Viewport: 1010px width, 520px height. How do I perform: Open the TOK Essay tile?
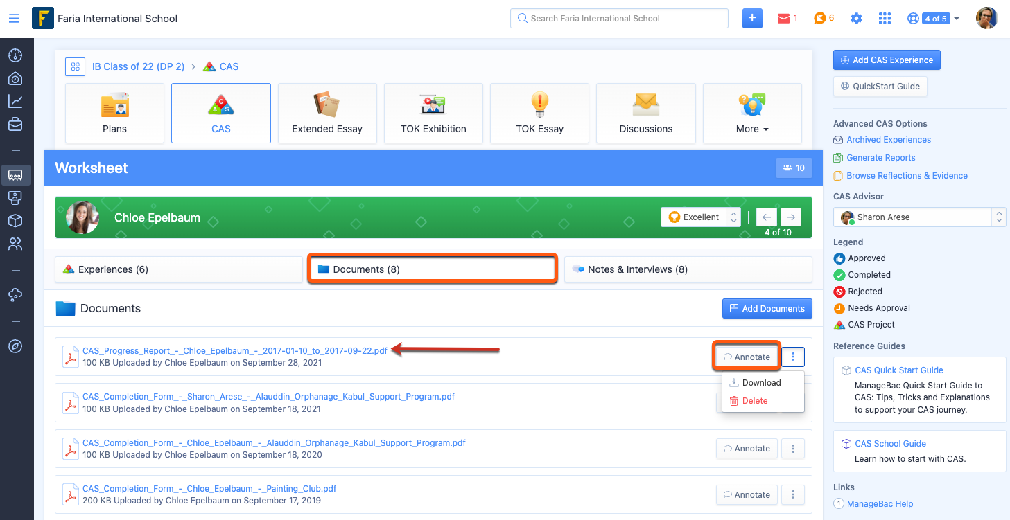click(x=539, y=113)
